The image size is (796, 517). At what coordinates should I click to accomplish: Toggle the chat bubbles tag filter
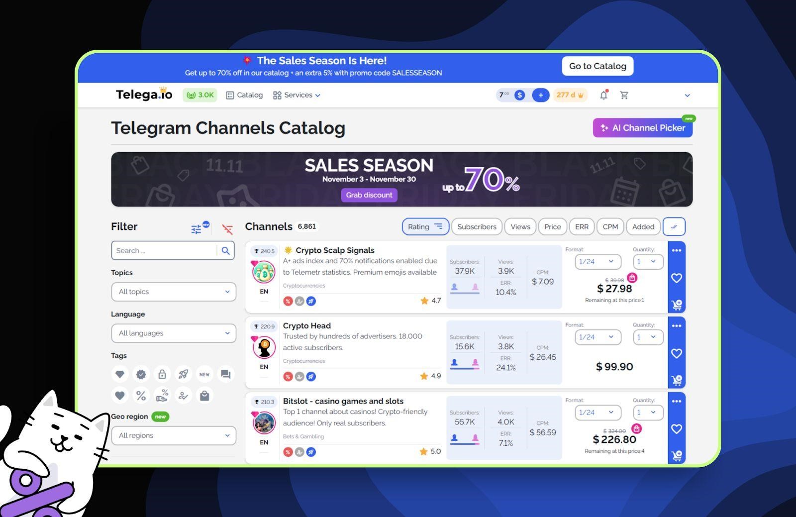point(226,374)
